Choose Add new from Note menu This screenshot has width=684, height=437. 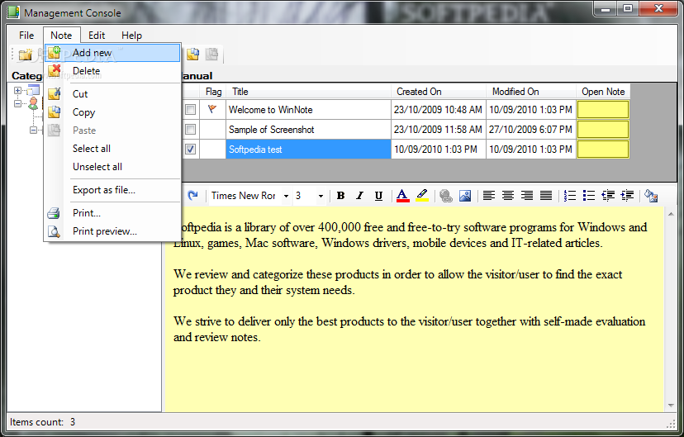point(112,53)
